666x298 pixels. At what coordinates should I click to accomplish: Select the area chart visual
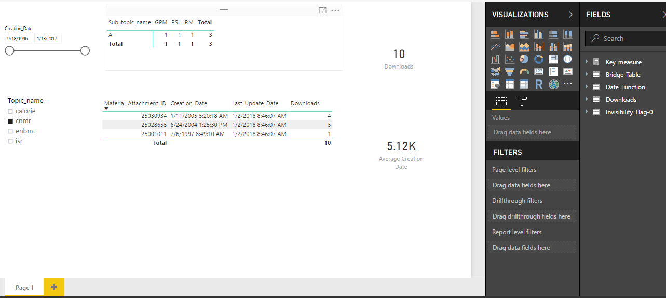[x=510, y=47]
